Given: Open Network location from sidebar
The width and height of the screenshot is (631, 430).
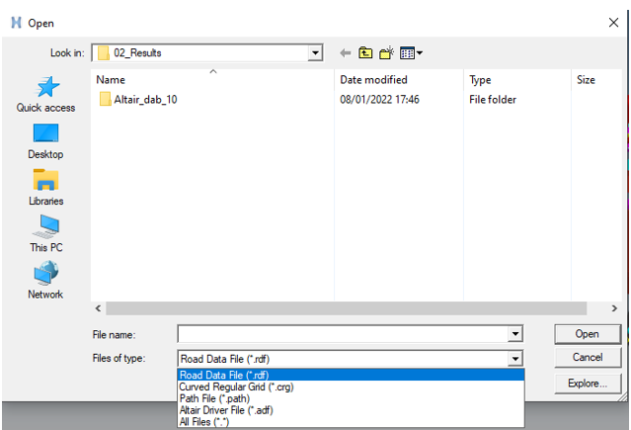Looking at the screenshot, I should (x=45, y=280).
